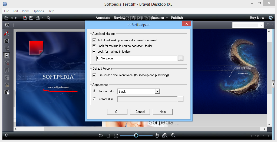This screenshot has width=277, height=142.
Task: Click the zoom magnifier icon at bottom
Action: coord(173,136)
